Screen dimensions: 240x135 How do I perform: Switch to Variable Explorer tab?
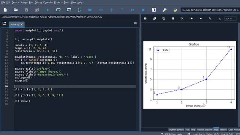coord(205,130)
